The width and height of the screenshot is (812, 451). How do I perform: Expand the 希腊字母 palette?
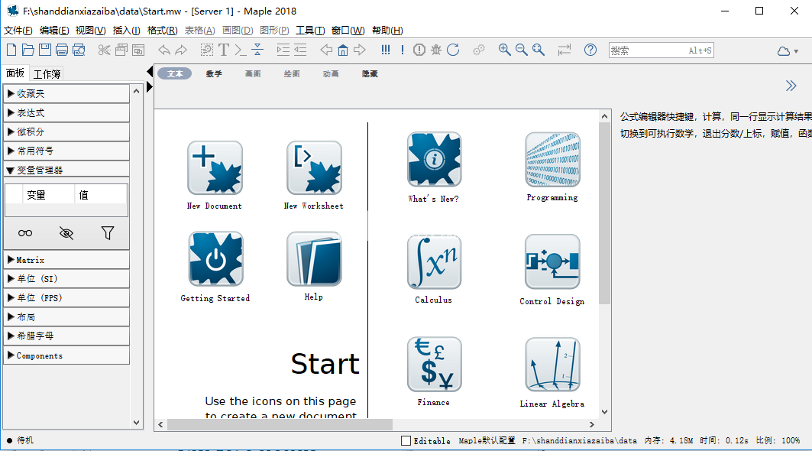click(x=66, y=336)
